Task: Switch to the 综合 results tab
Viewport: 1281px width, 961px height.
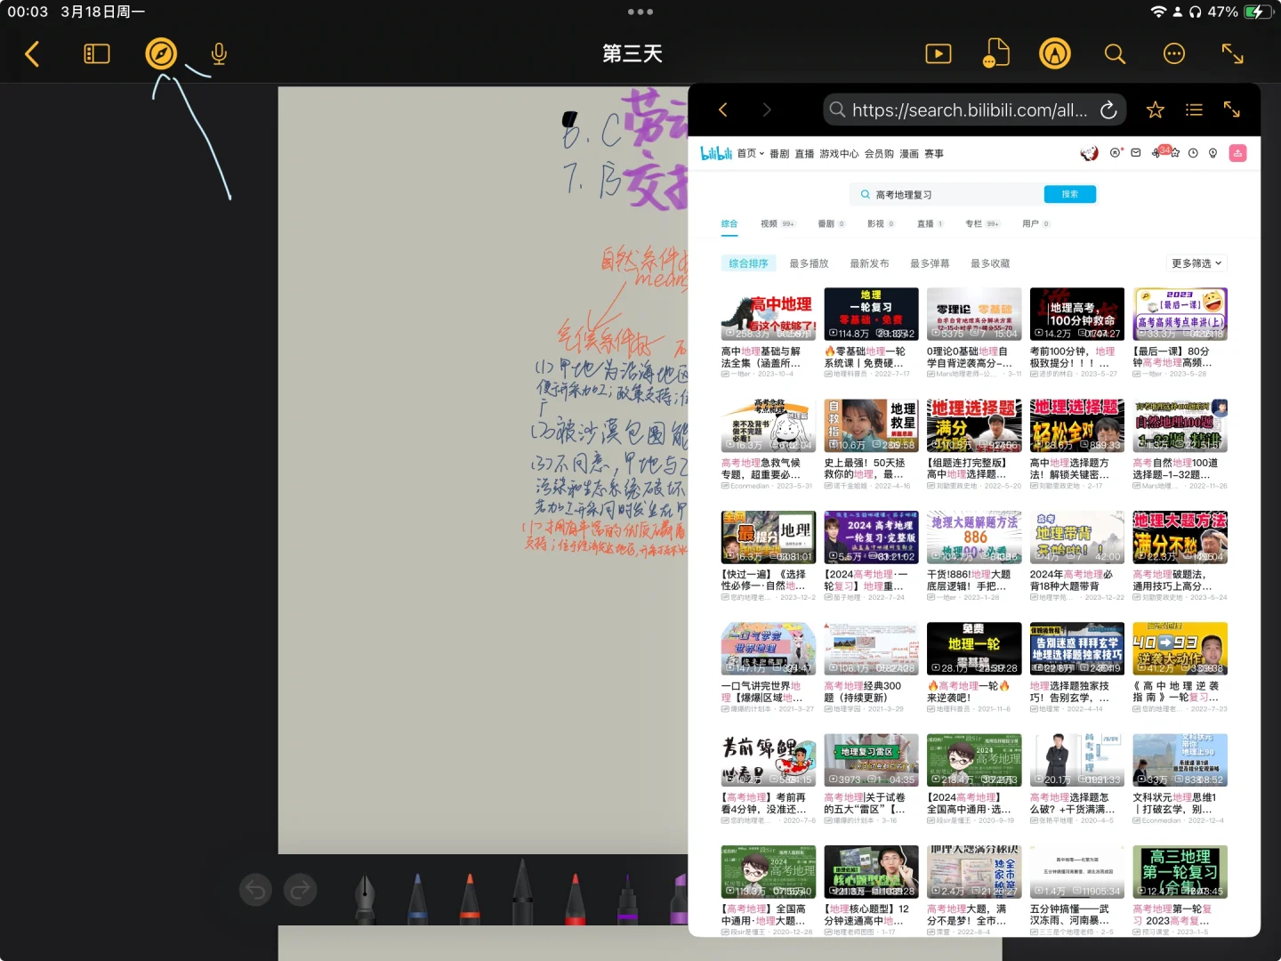Action: (729, 223)
